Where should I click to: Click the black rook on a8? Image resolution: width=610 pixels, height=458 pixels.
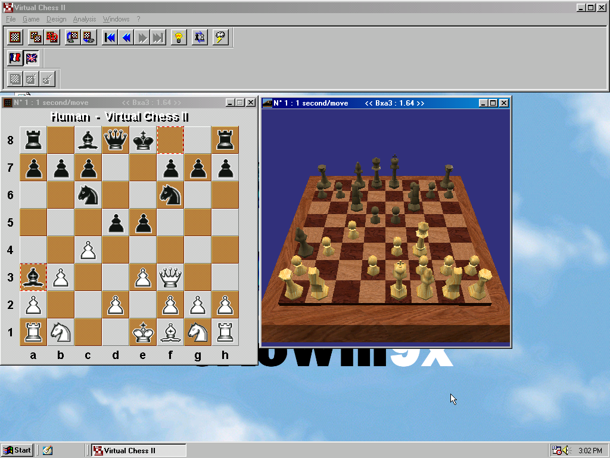tap(33, 140)
